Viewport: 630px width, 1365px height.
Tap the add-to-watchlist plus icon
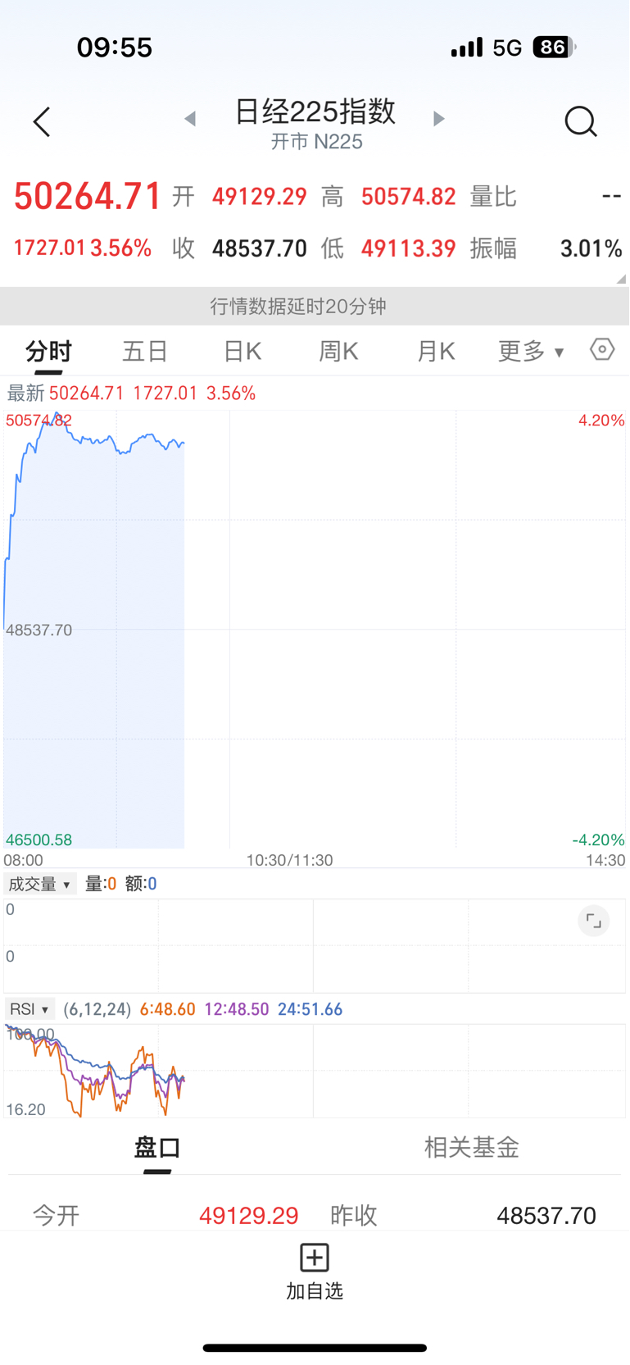pyautogui.click(x=315, y=1257)
